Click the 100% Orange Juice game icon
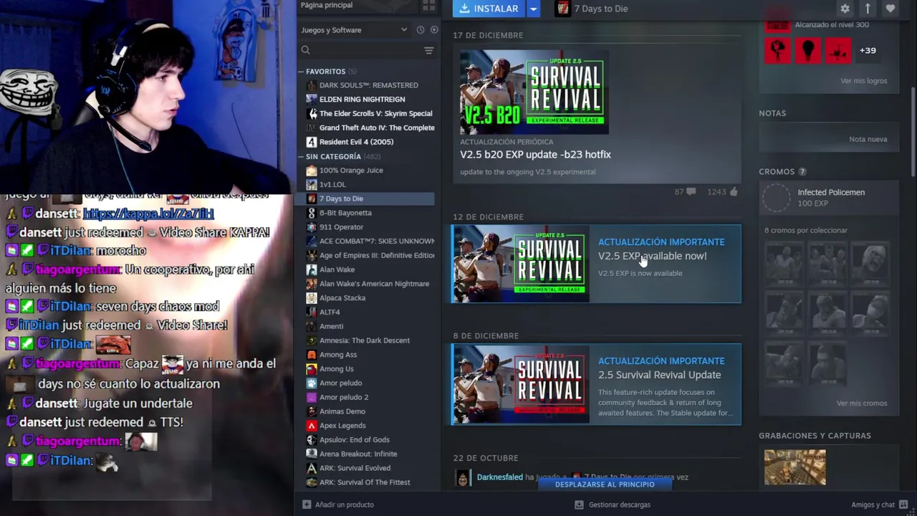This screenshot has height=516, width=917. coord(311,171)
